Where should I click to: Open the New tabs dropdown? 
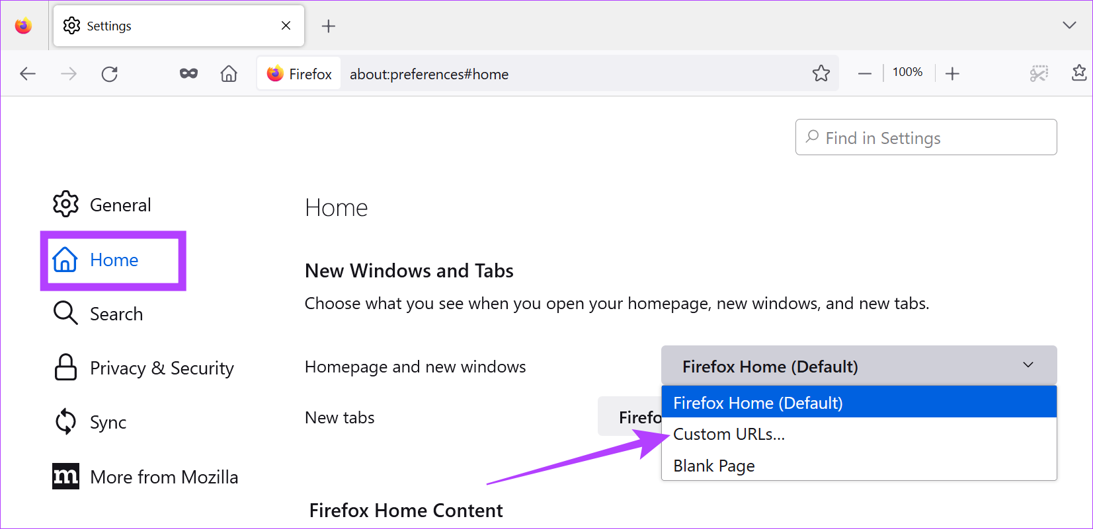pos(629,417)
